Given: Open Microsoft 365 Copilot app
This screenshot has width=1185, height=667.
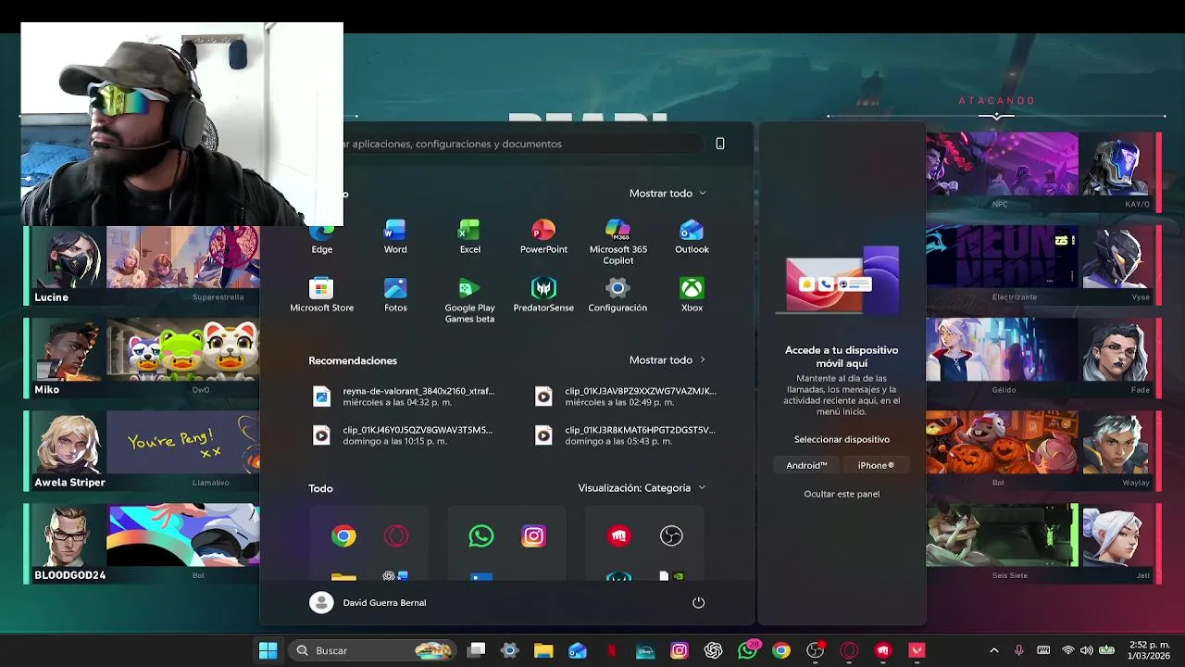Looking at the screenshot, I should [617, 243].
